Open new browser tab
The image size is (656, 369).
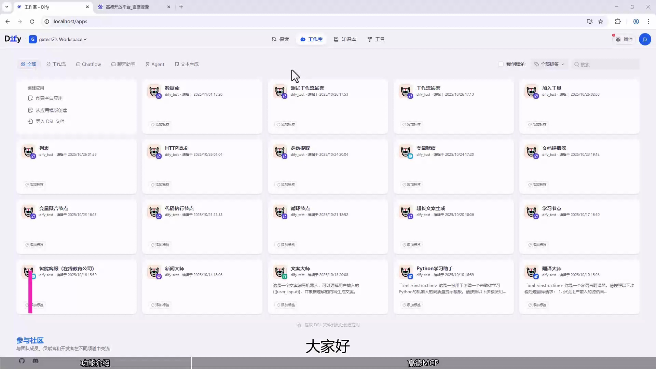coord(181,7)
